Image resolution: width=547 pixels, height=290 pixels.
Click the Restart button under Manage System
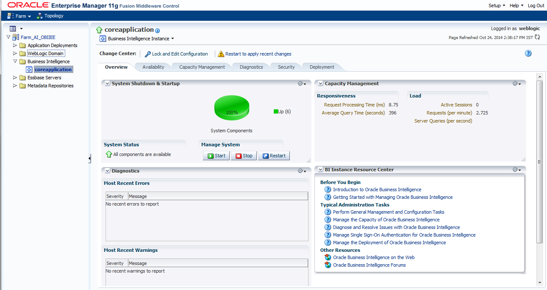pos(274,156)
